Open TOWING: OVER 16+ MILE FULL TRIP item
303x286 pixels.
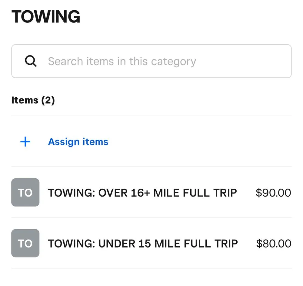(x=142, y=193)
